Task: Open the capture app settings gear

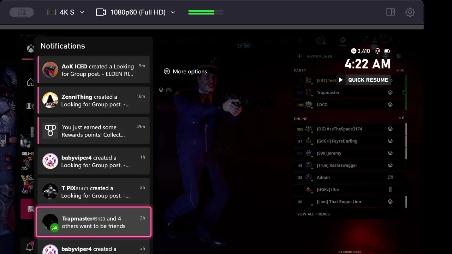Action: [410, 12]
